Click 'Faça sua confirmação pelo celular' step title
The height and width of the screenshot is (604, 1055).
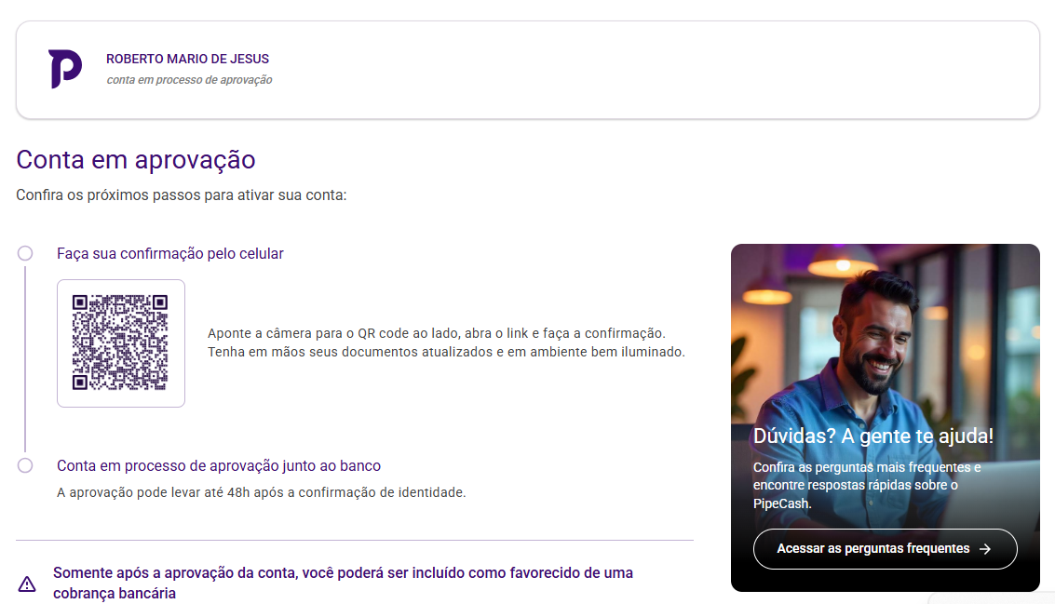click(x=170, y=253)
